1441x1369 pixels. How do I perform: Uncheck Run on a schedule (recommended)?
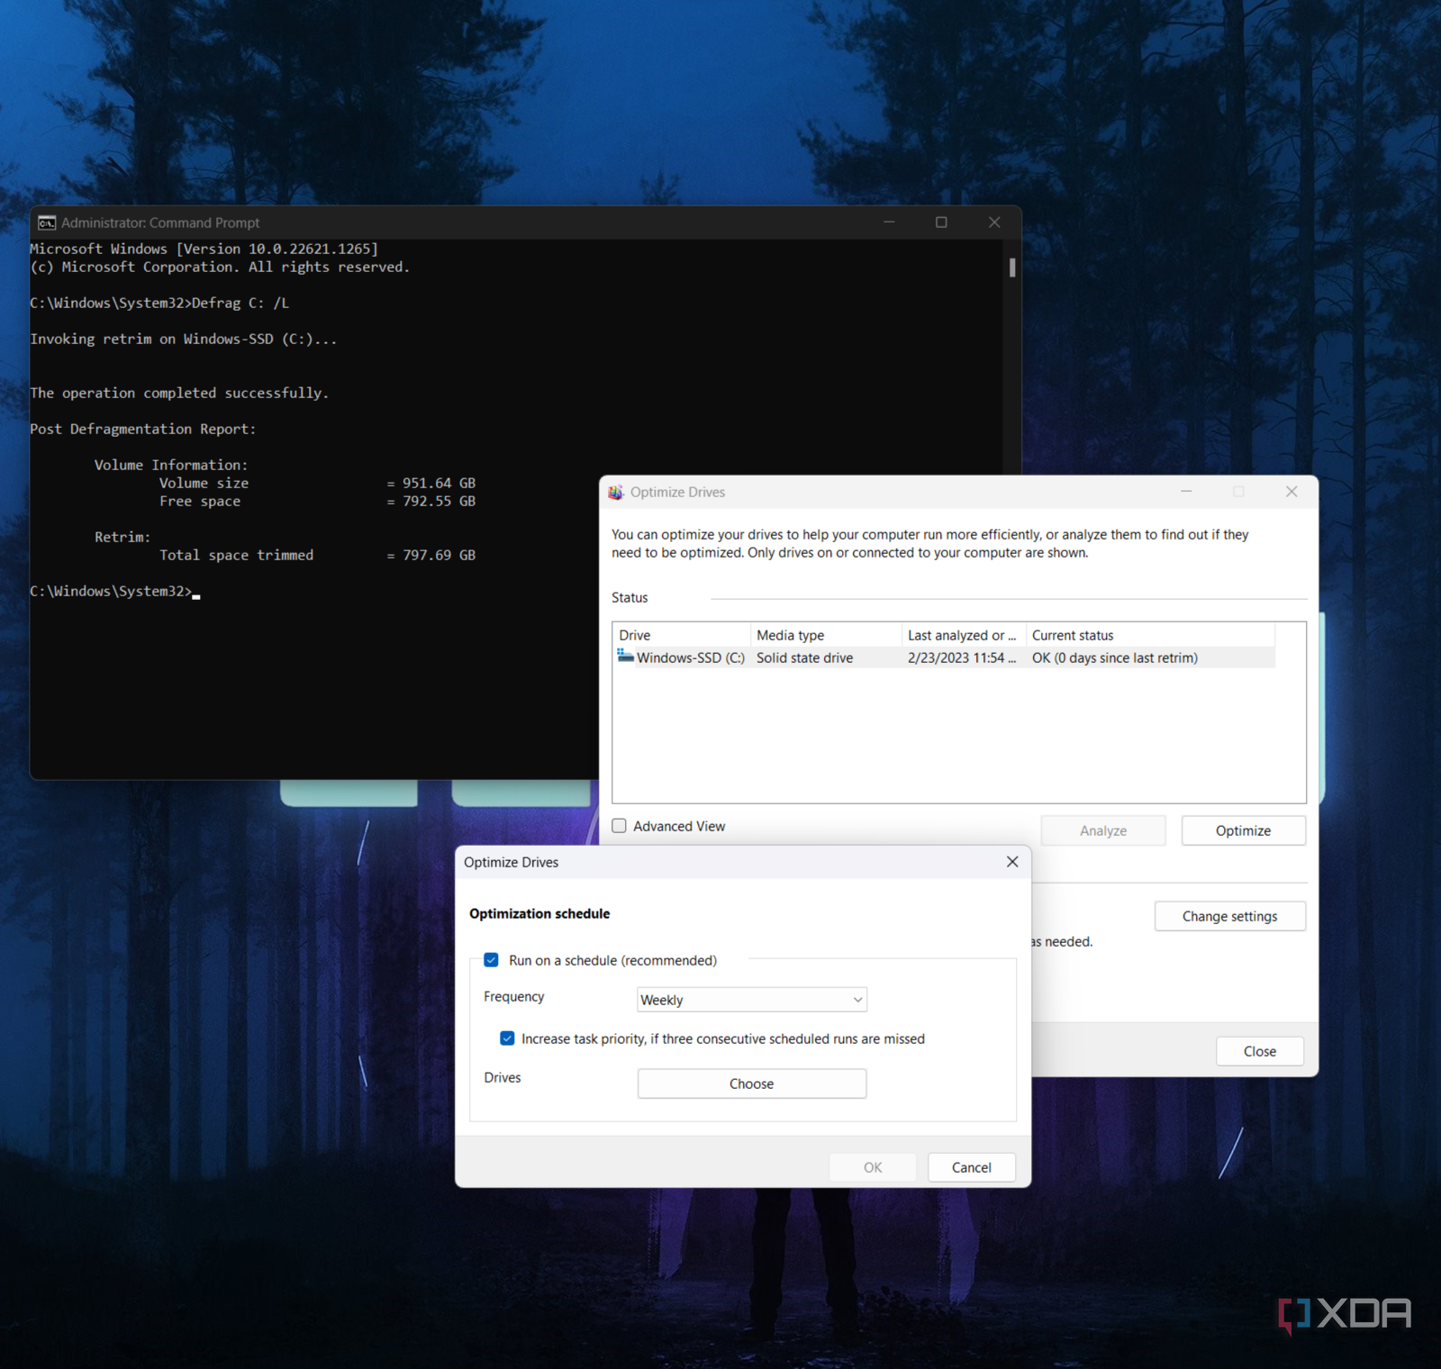tap(492, 960)
